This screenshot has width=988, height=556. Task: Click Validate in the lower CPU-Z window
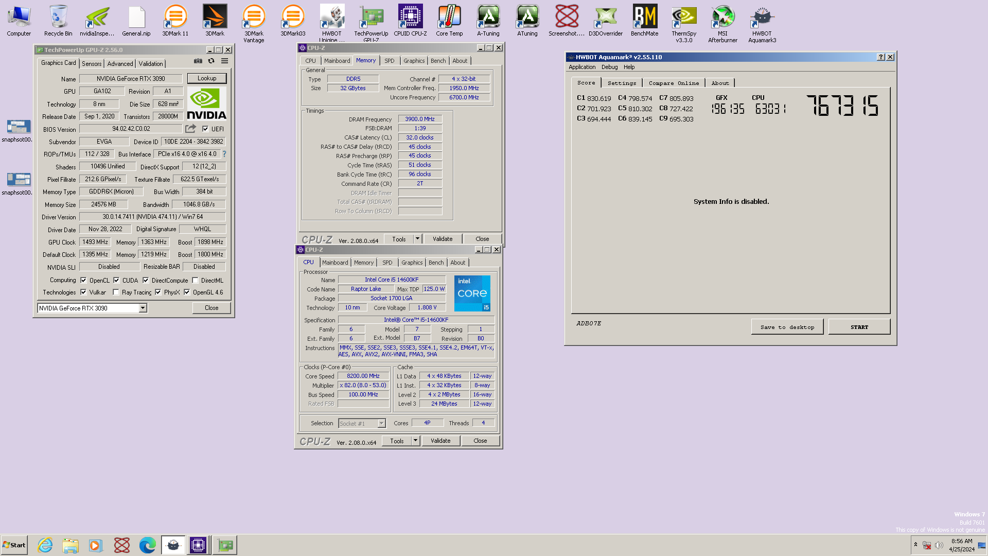click(x=440, y=441)
